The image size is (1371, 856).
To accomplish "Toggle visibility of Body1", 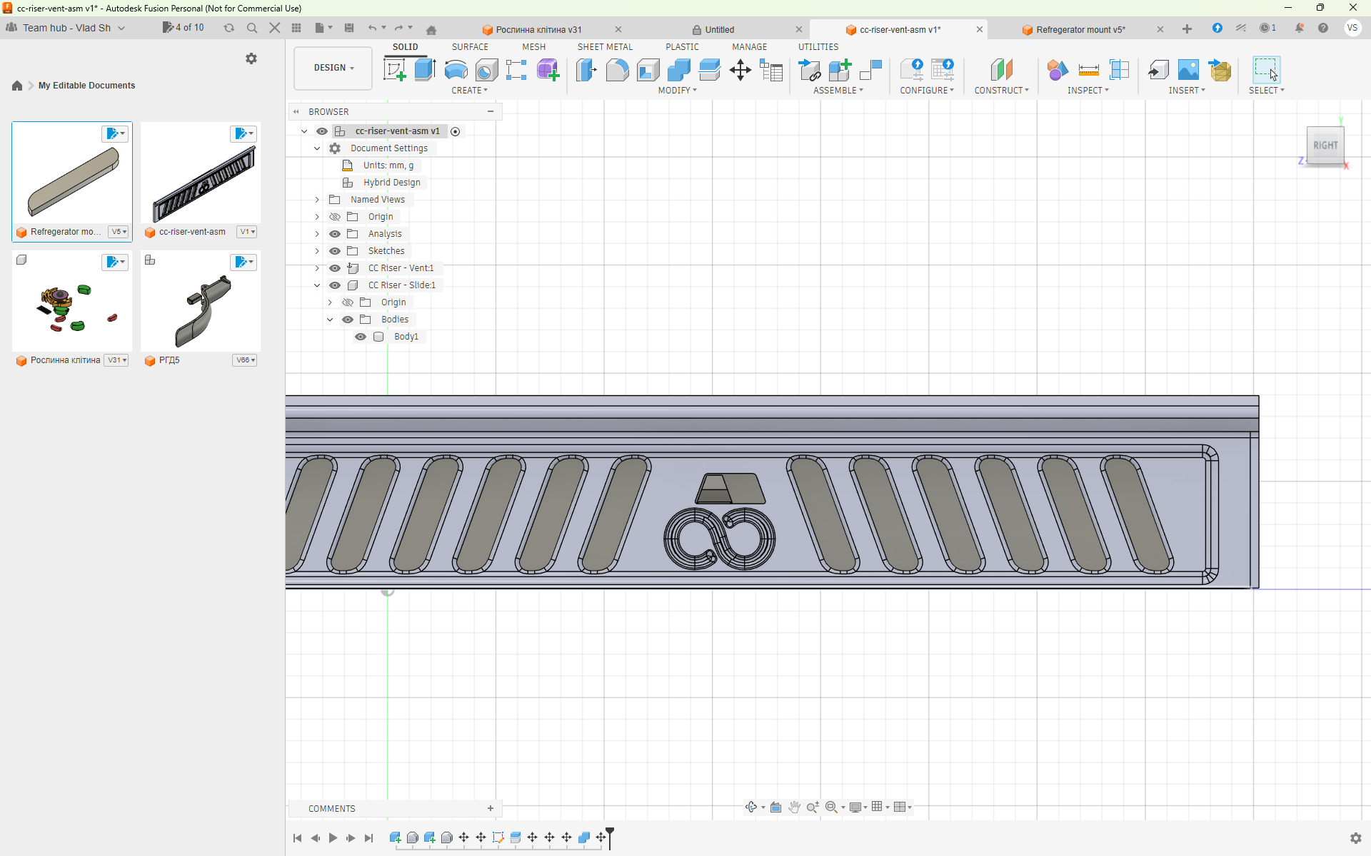I will pos(361,337).
